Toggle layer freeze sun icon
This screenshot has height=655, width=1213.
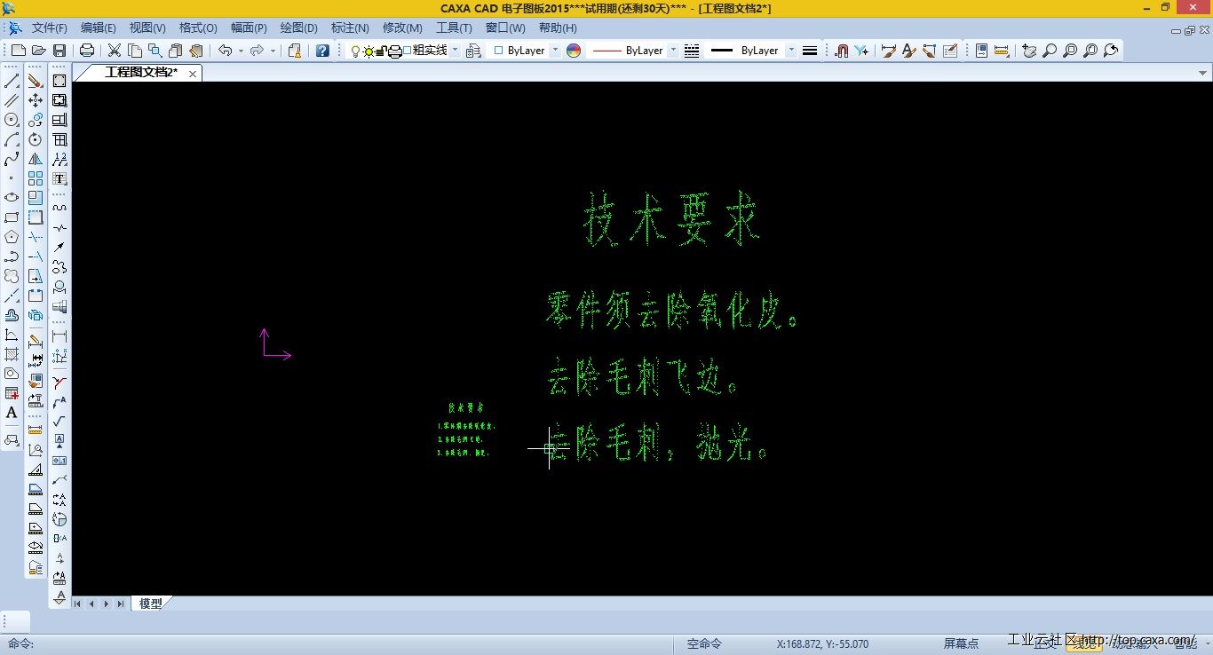(x=368, y=51)
